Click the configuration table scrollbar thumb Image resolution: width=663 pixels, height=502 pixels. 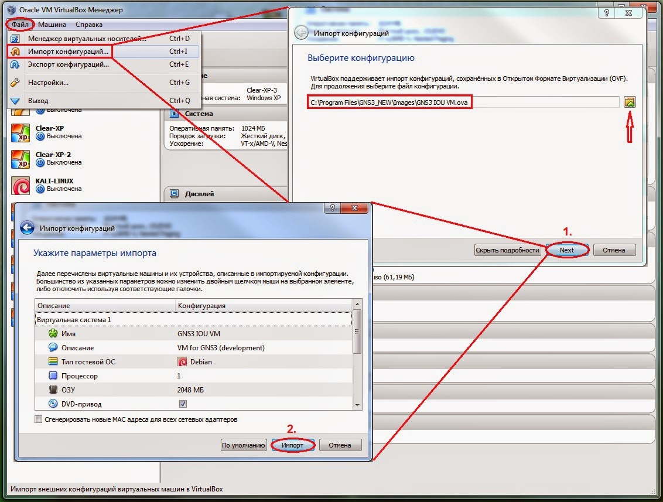(357, 332)
